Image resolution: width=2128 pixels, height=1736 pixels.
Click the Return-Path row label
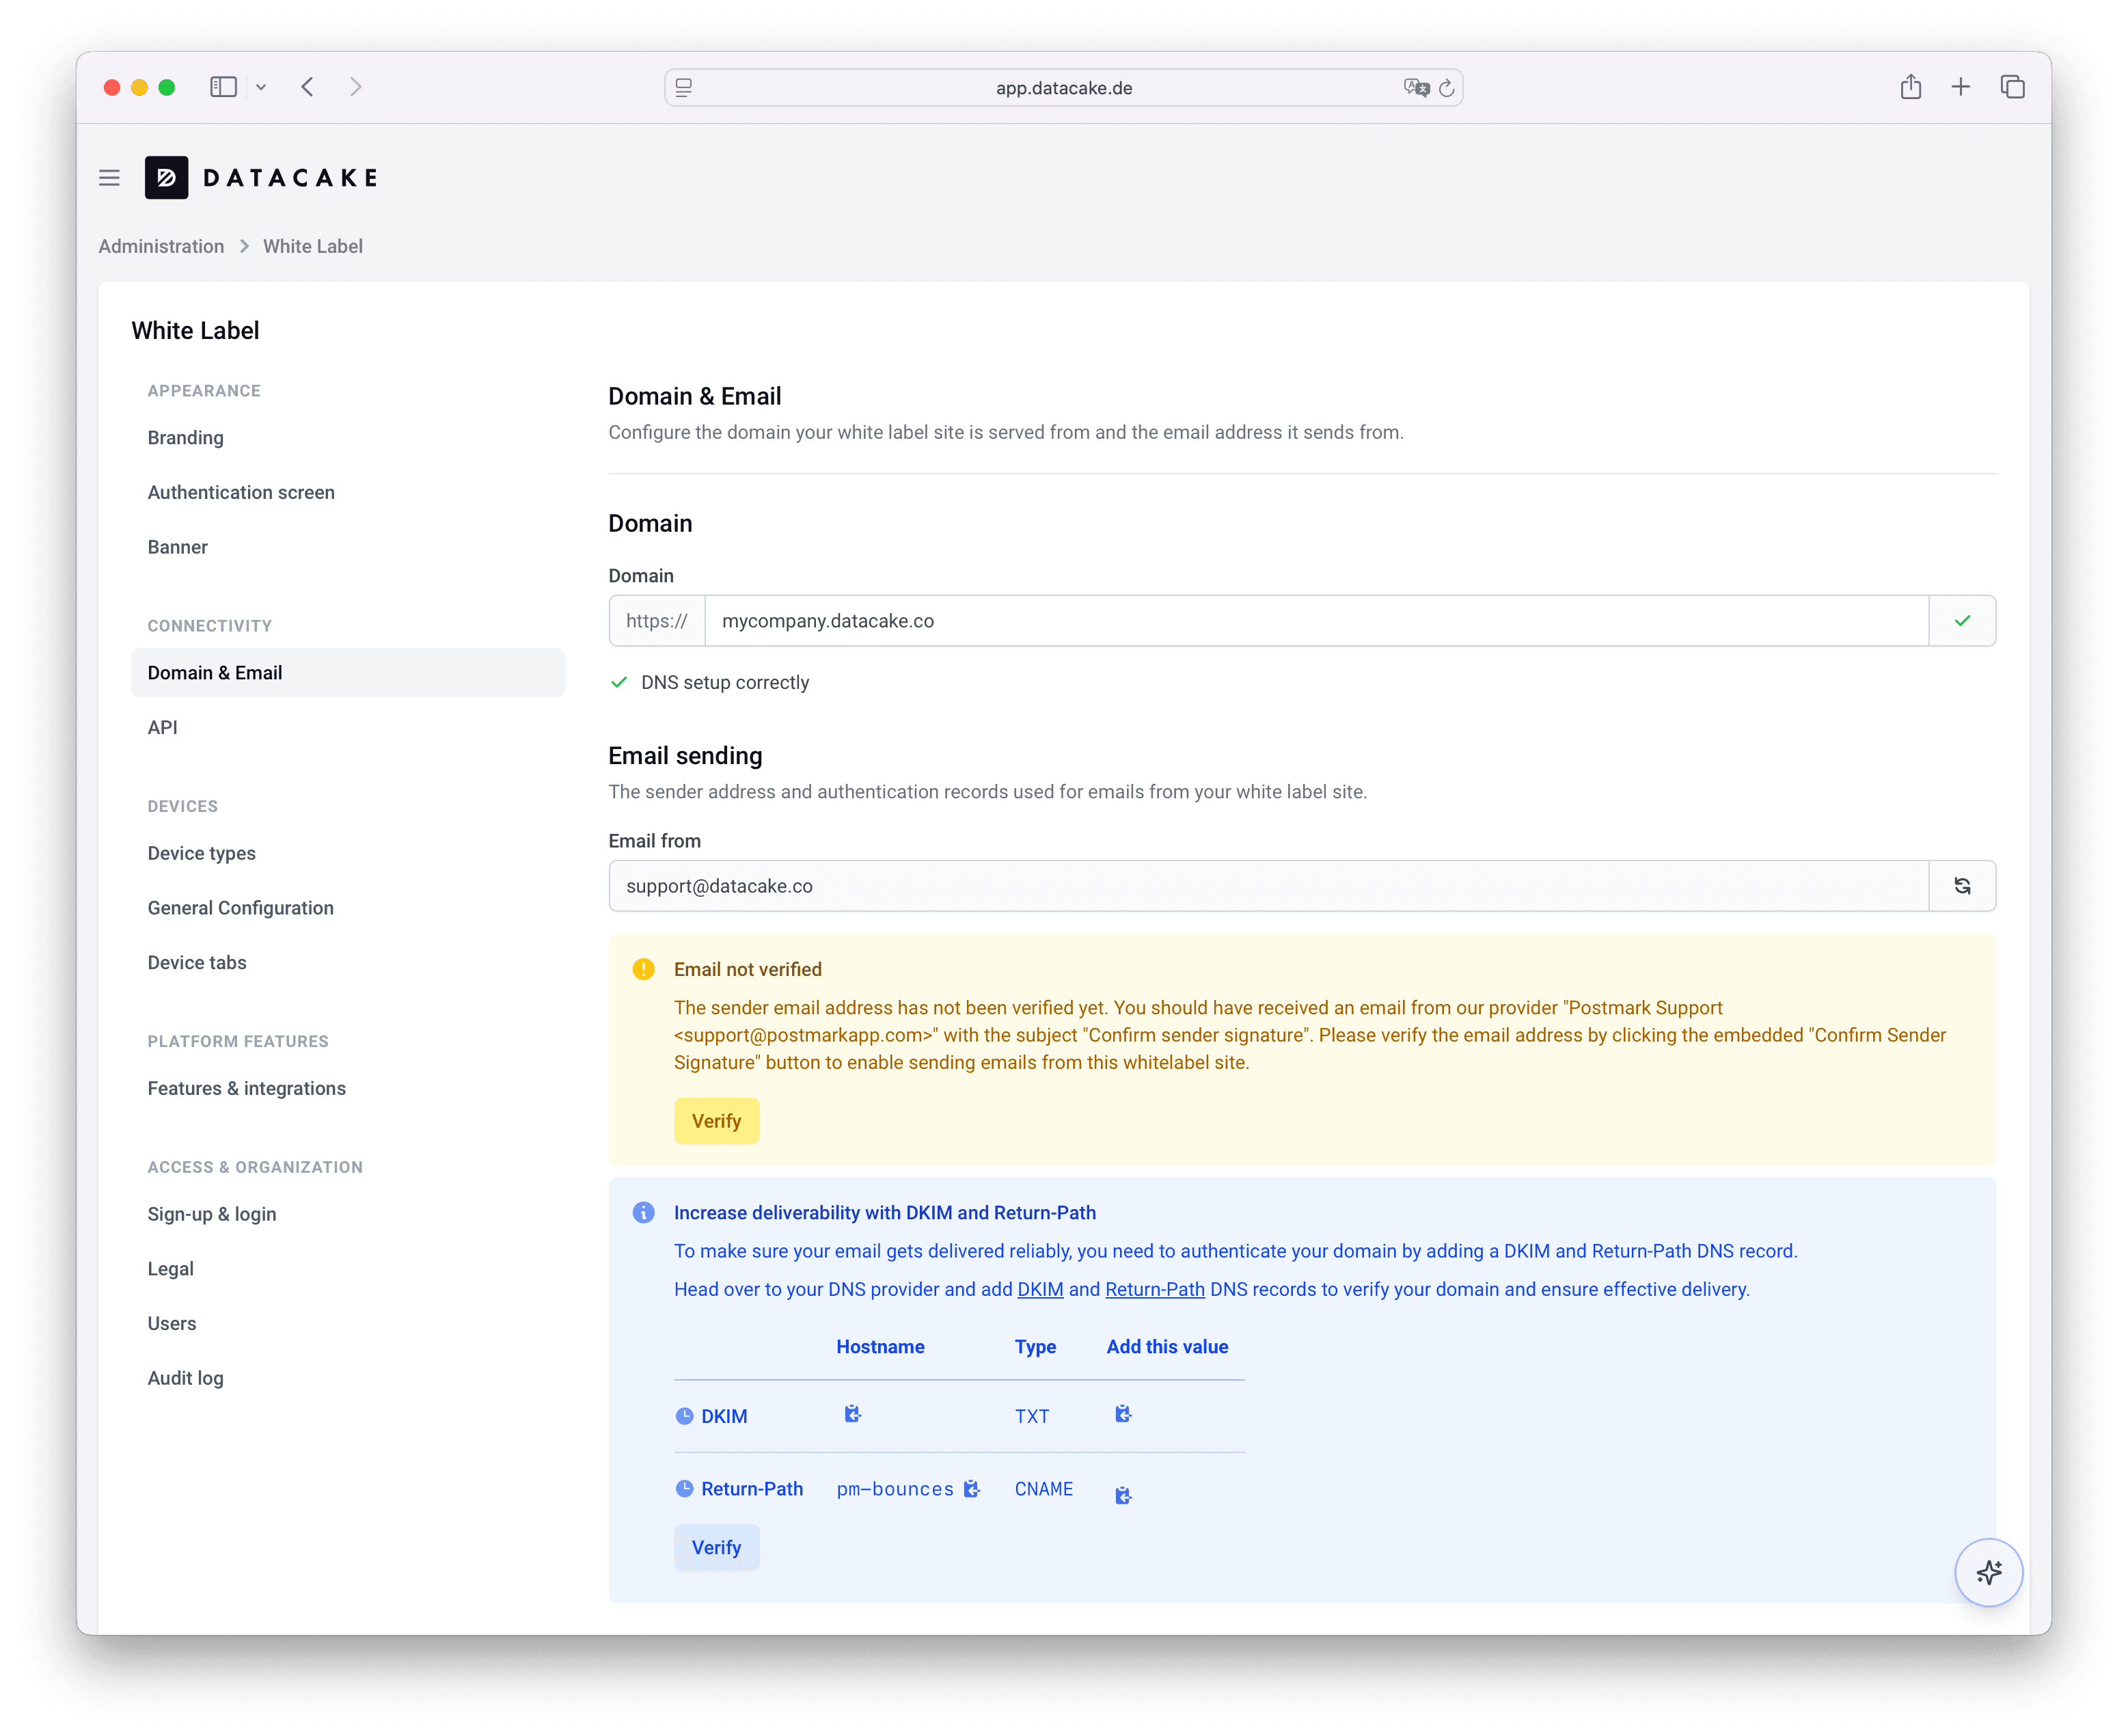752,1489
